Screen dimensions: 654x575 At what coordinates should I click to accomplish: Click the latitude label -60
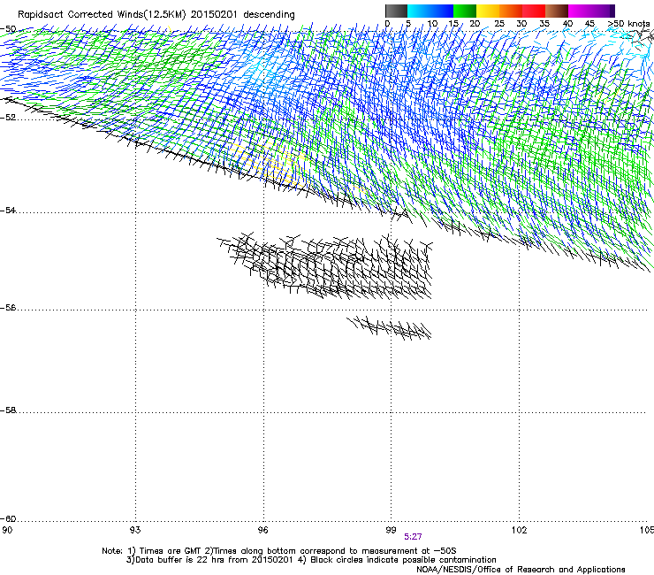point(8,519)
